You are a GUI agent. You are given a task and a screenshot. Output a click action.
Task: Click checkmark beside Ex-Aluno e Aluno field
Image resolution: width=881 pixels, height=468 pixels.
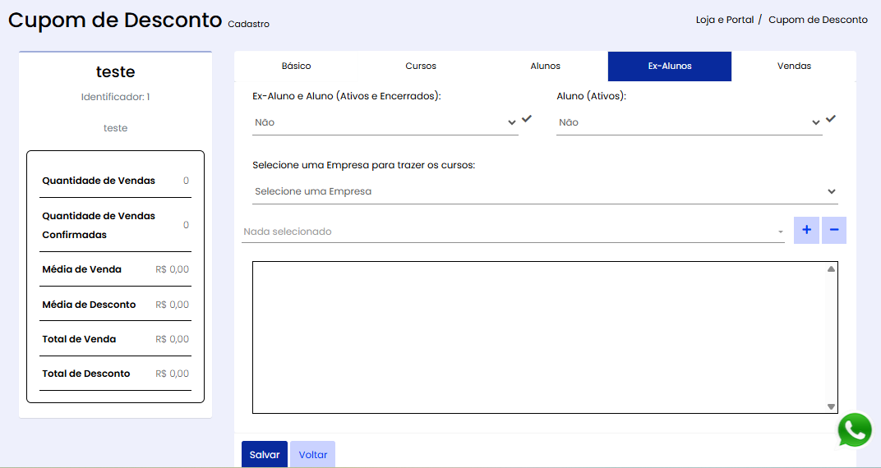tap(527, 119)
